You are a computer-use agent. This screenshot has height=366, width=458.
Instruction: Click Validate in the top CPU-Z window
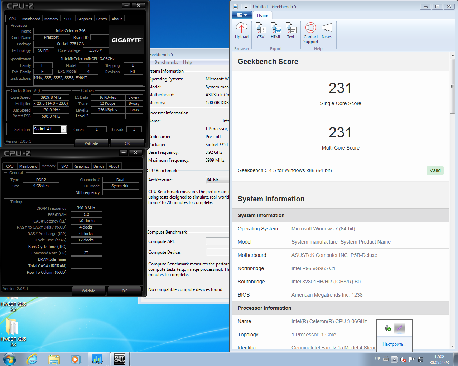pyautogui.click(x=91, y=143)
